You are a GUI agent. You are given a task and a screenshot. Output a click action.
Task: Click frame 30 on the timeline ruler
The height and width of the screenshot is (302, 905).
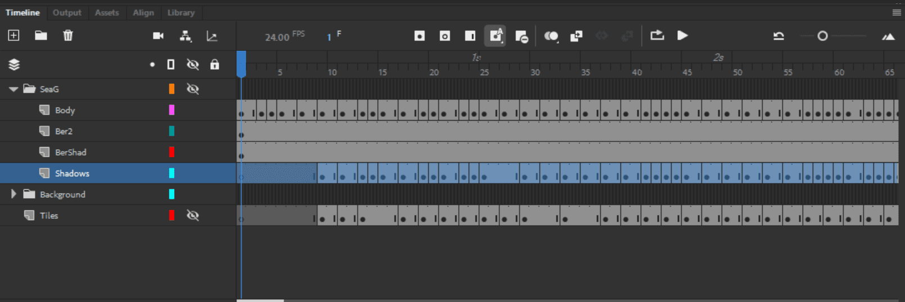pyautogui.click(x=535, y=72)
